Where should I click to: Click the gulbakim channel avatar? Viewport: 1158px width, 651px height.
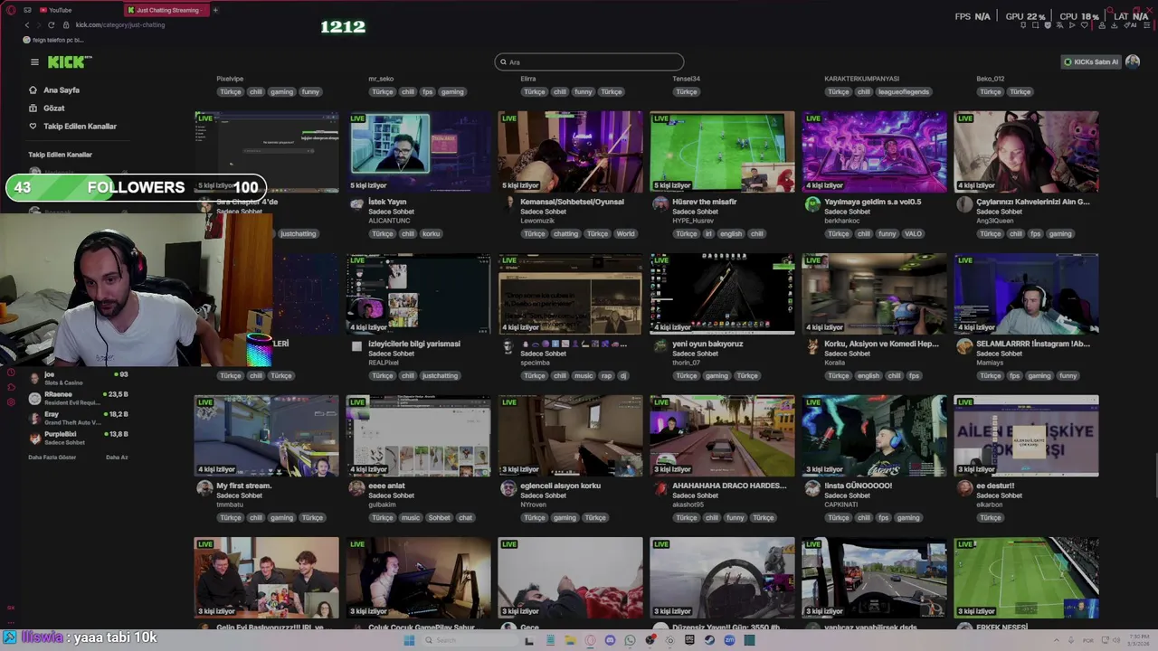click(356, 488)
